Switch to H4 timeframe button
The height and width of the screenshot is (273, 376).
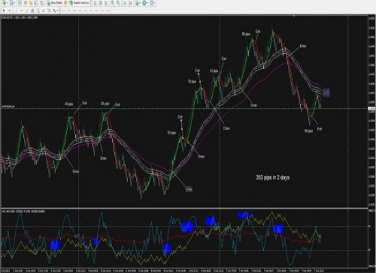coord(91,10)
